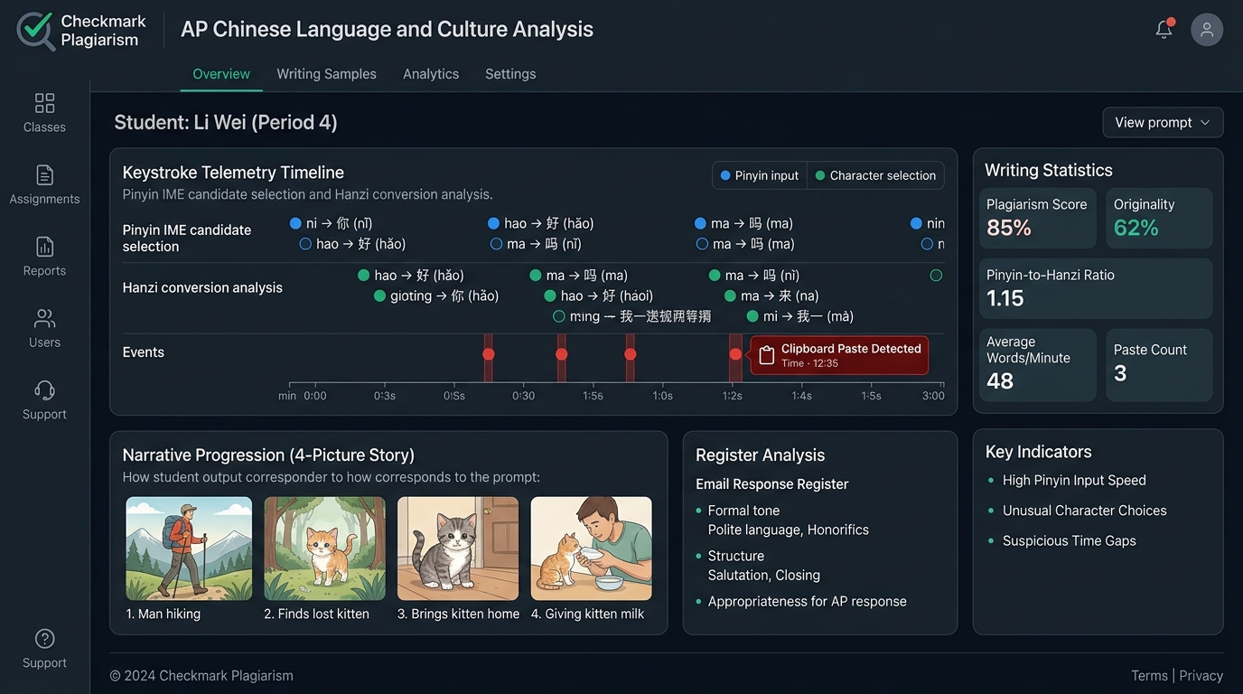
Task: Open the Giving kitten milk thumbnail
Action: pyautogui.click(x=591, y=549)
